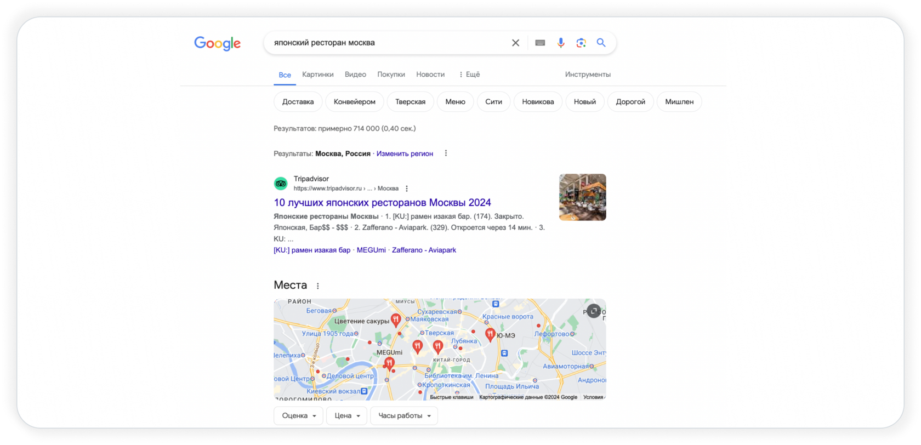Select the Мишлен filter chip
The image size is (921, 445).
(679, 102)
